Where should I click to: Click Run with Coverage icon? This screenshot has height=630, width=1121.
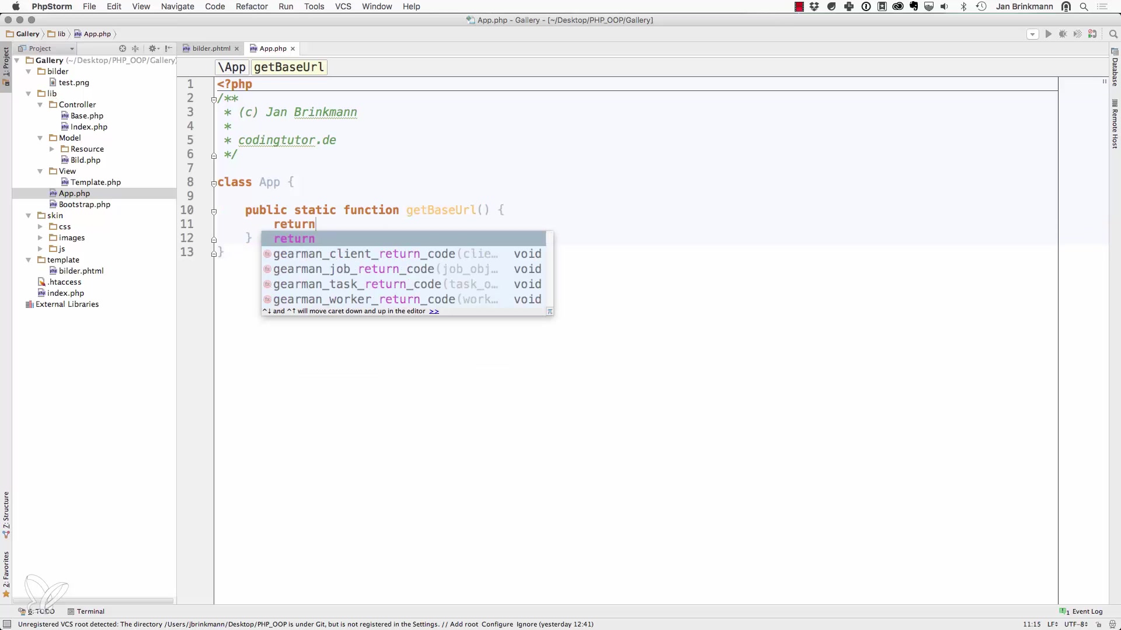click(1078, 34)
